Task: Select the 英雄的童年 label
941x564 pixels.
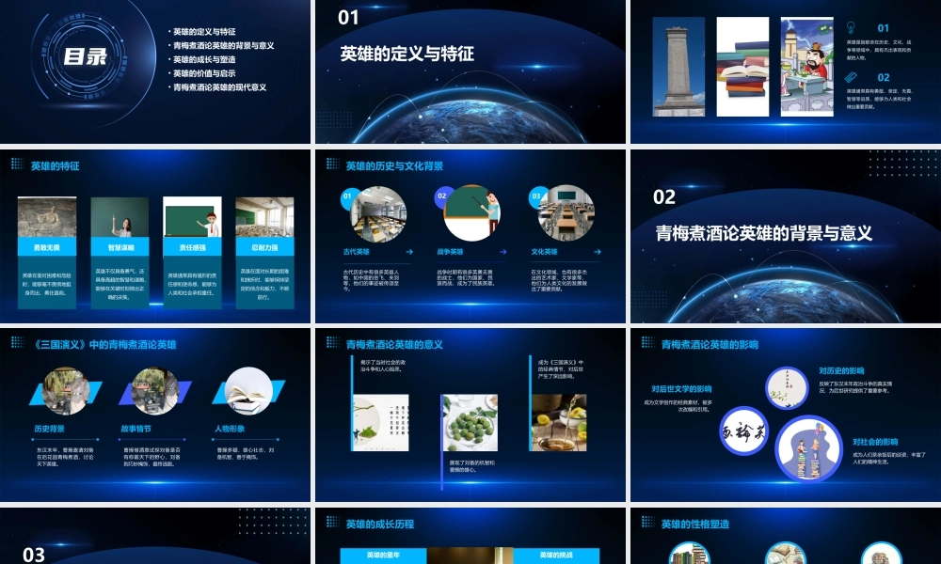Action: click(384, 555)
